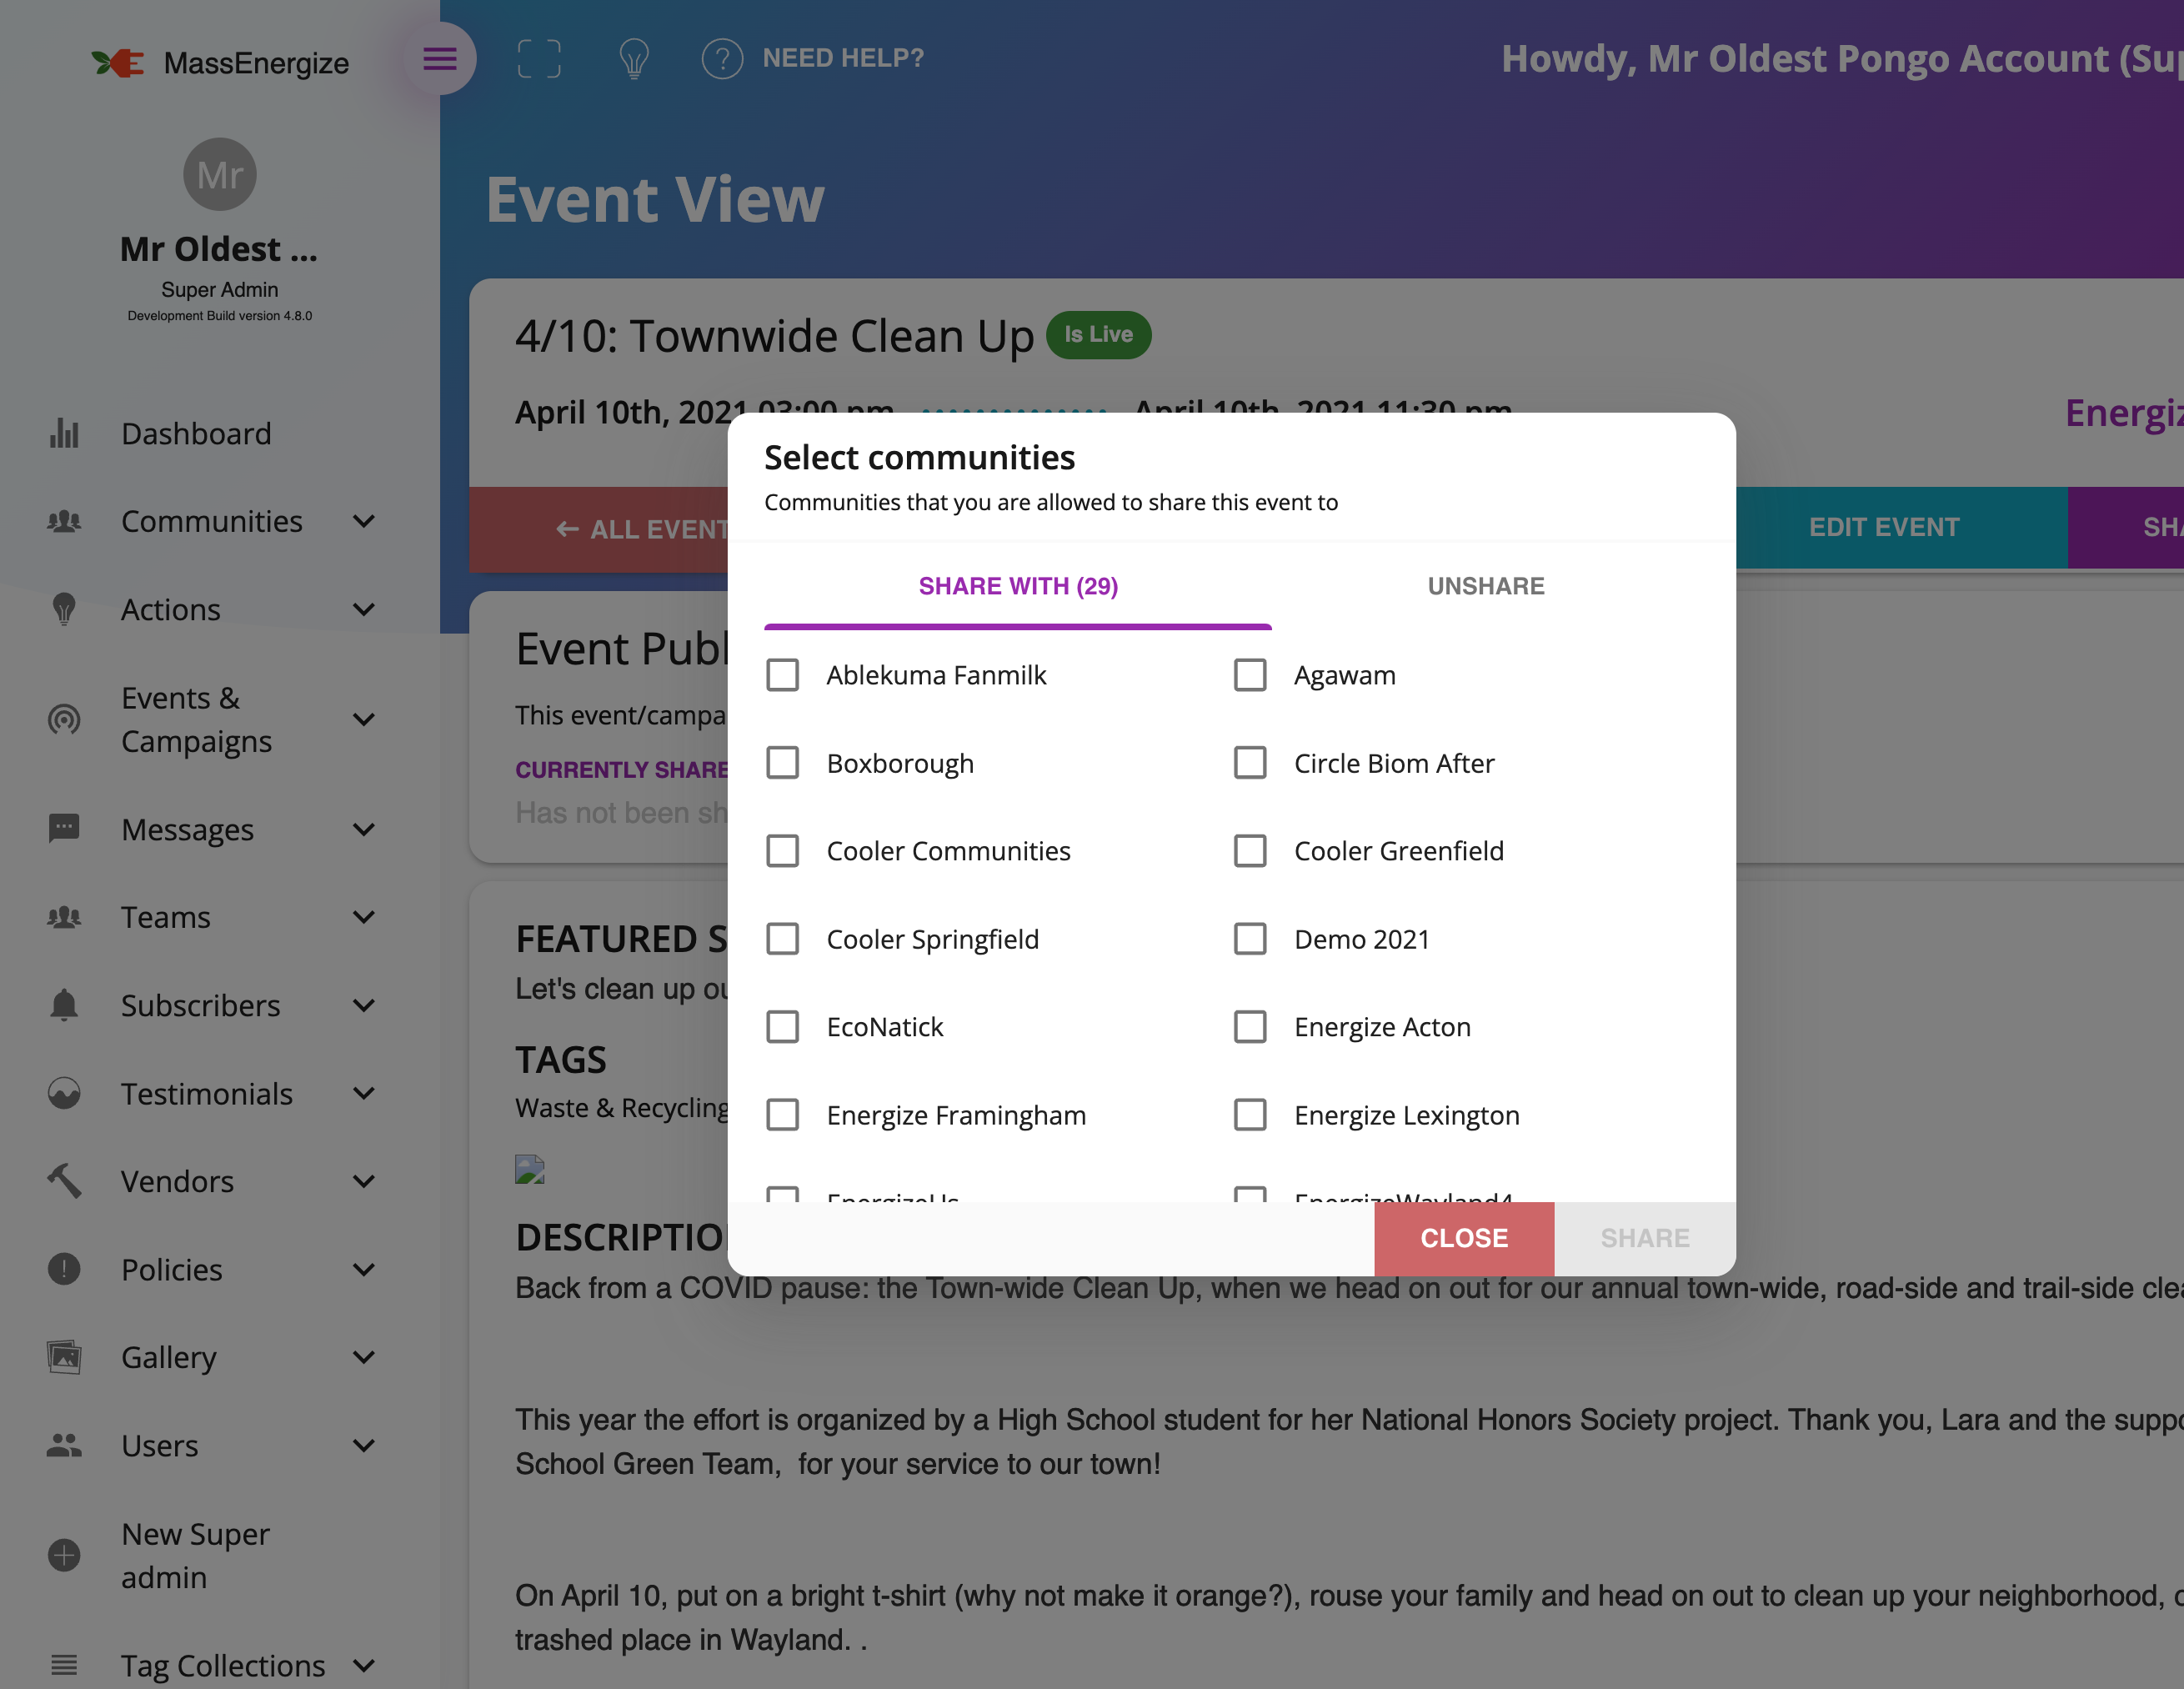Open the Tag Collections expander
The image size is (2184, 1689).
click(x=364, y=1665)
